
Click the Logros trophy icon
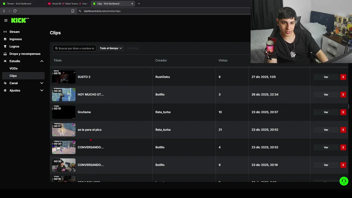pyautogui.click(x=5, y=46)
